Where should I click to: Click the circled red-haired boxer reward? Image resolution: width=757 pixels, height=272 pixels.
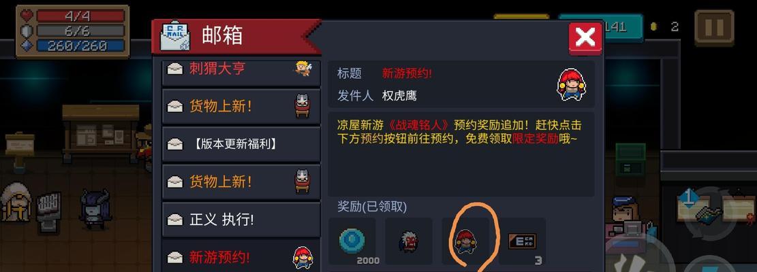(465, 241)
